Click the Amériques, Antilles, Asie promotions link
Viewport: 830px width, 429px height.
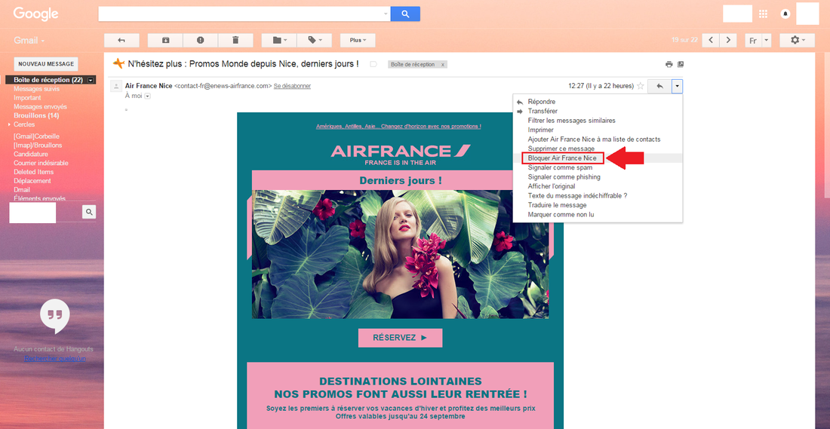(398, 127)
